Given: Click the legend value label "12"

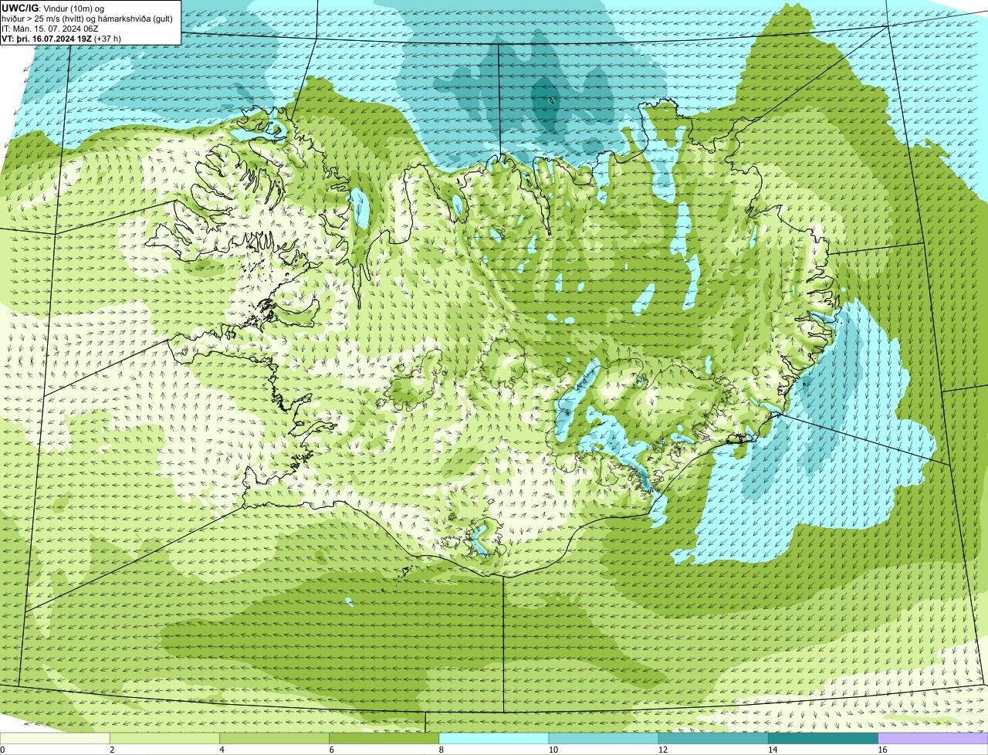Looking at the screenshot, I should coord(662,750).
